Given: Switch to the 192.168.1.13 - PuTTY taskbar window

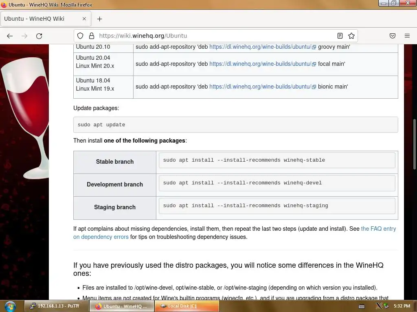Looking at the screenshot, I should click(56, 306).
